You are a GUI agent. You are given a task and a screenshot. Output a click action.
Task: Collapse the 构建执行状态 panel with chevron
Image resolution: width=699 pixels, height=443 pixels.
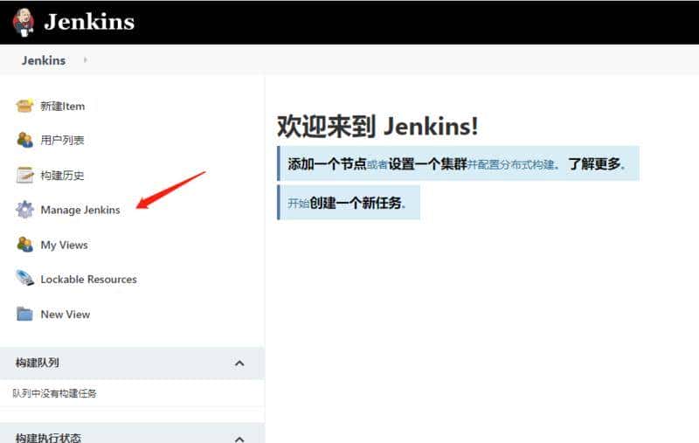[x=239, y=439]
